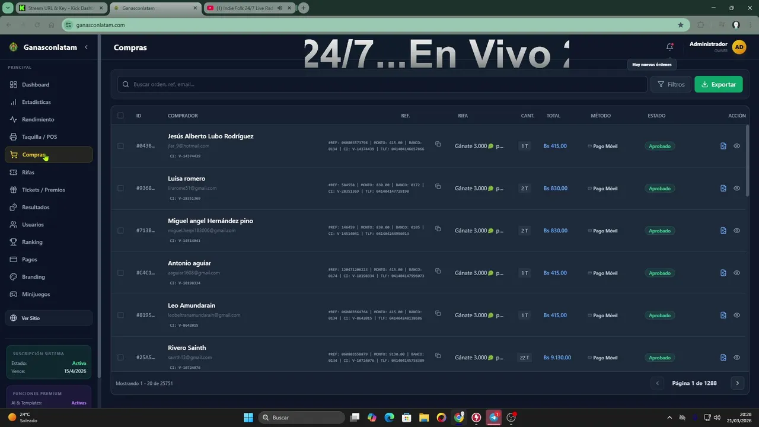
Task: View details eye icon for Leo Amundarain
Action: (737, 315)
